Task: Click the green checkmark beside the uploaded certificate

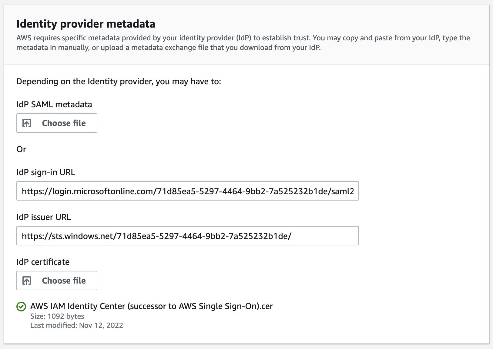Action: tap(21, 307)
